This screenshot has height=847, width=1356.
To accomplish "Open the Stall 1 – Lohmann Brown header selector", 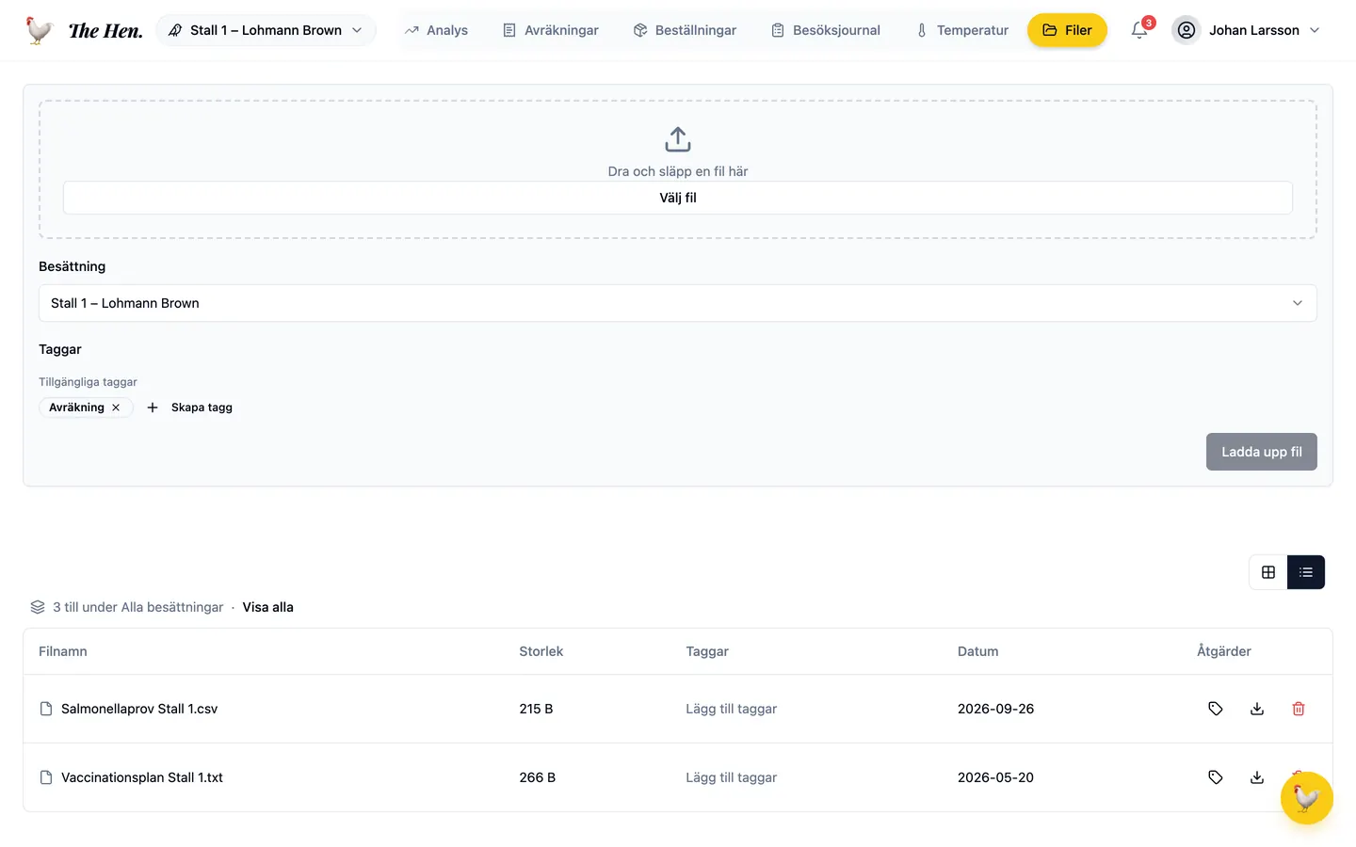I will 266,30.
